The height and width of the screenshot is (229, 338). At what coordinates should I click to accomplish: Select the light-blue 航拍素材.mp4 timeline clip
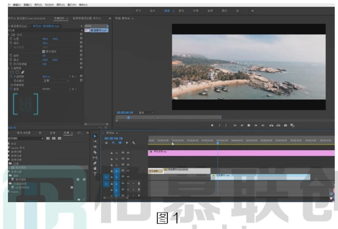[x=261, y=177]
